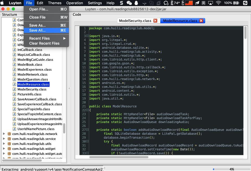Image resolution: width=251 pixels, height=171 pixels.
Task: Click the class file icon beside ModelBook.class
Action: (x=15, y=64)
